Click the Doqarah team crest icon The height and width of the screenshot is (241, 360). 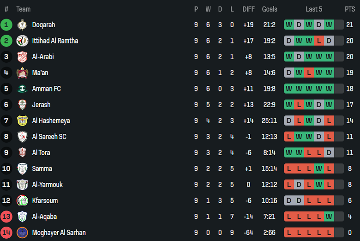pos(22,25)
